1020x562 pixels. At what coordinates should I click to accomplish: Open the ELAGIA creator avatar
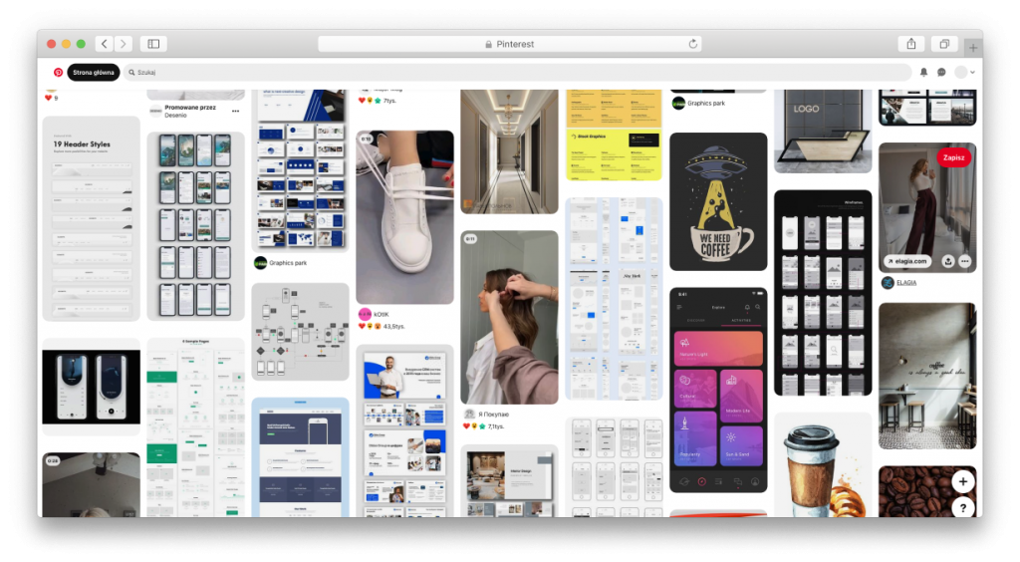tap(888, 282)
